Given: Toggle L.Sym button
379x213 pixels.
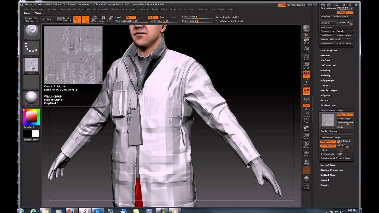Looking at the screenshot, I should point(306,100).
